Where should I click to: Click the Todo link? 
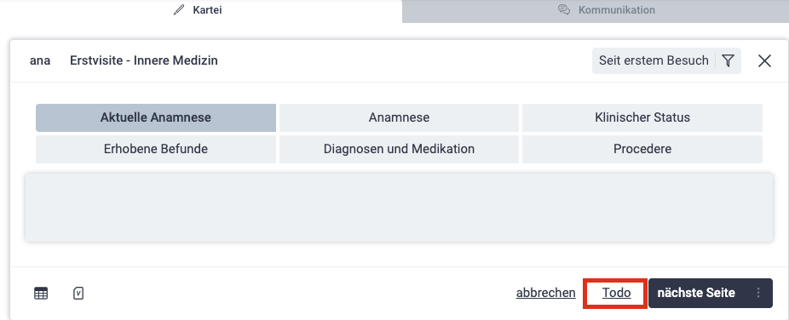pyautogui.click(x=616, y=293)
